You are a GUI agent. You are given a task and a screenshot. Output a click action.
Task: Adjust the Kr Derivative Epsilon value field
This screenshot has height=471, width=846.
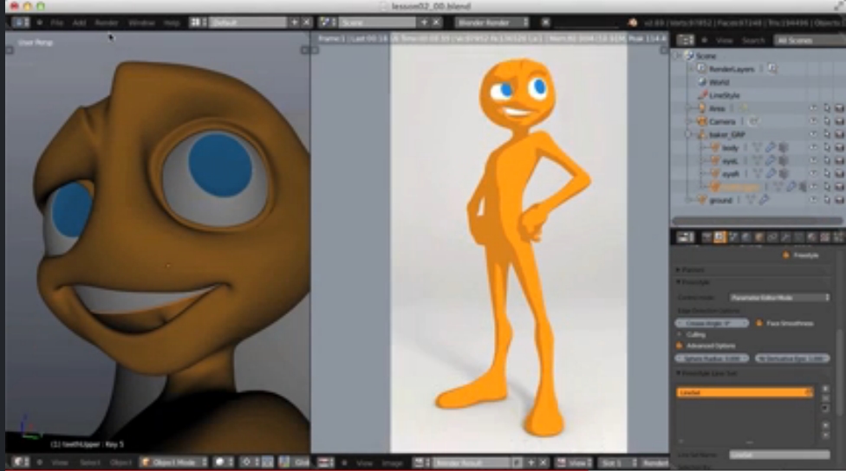point(792,358)
